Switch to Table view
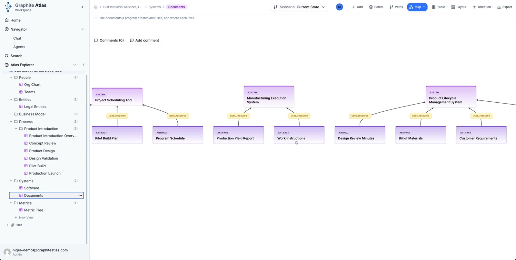The width and height of the screenshot is (516, 260). 438,7
